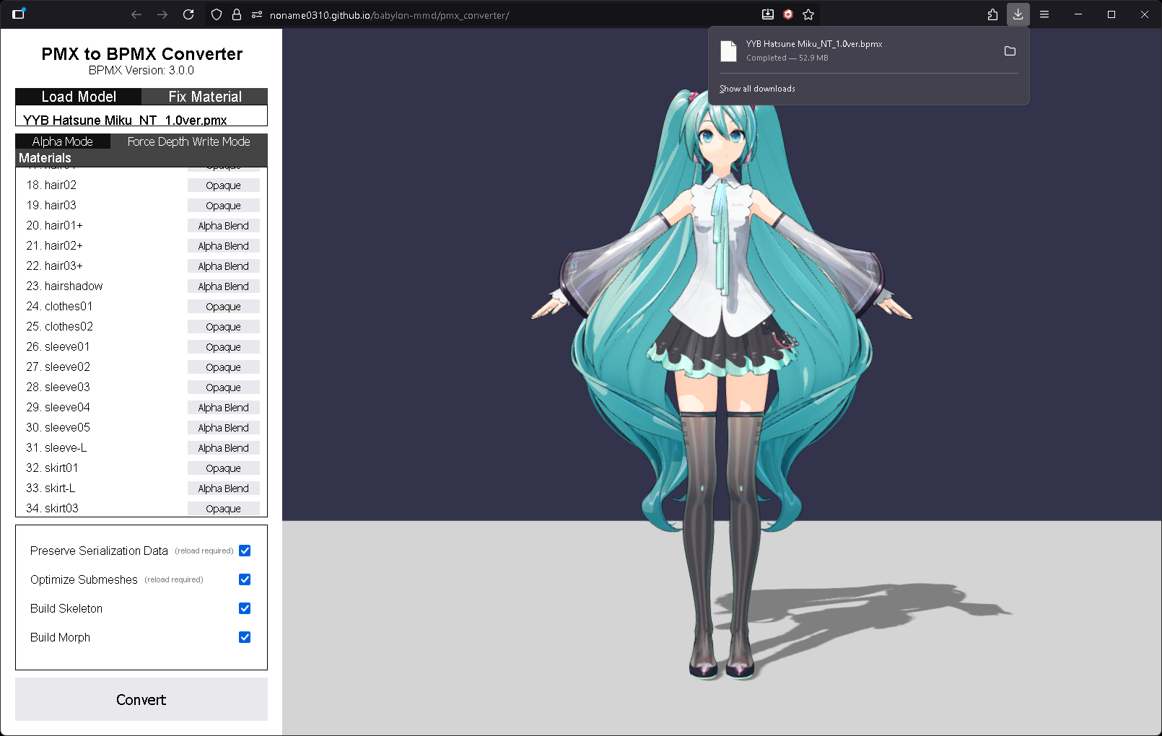
Task: Select material row 25. clothes02
Action: (141, 327)
